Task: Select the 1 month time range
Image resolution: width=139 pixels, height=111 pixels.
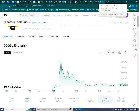Action: (43, 99)
